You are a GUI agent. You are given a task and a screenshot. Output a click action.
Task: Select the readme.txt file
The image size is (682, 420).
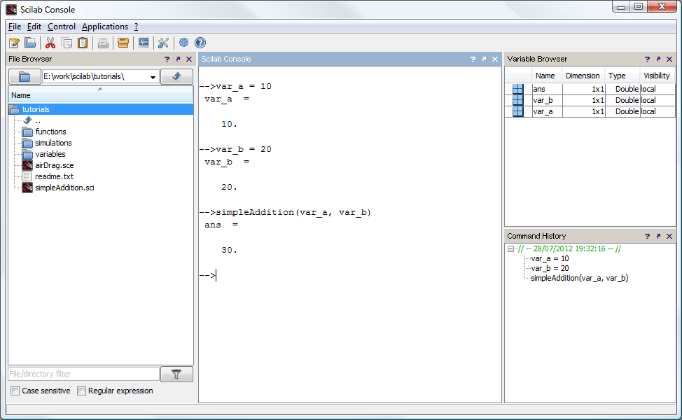tap(54, 176)
